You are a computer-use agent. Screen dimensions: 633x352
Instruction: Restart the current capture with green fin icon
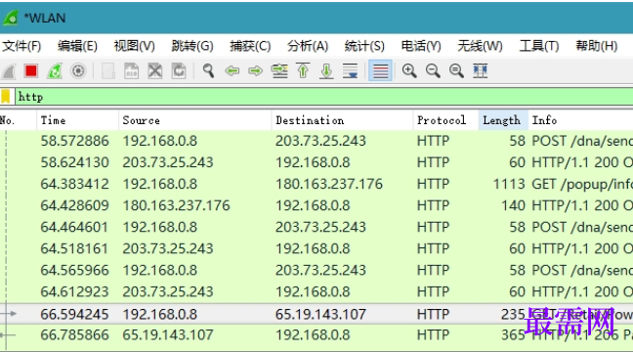coord(55,71)
